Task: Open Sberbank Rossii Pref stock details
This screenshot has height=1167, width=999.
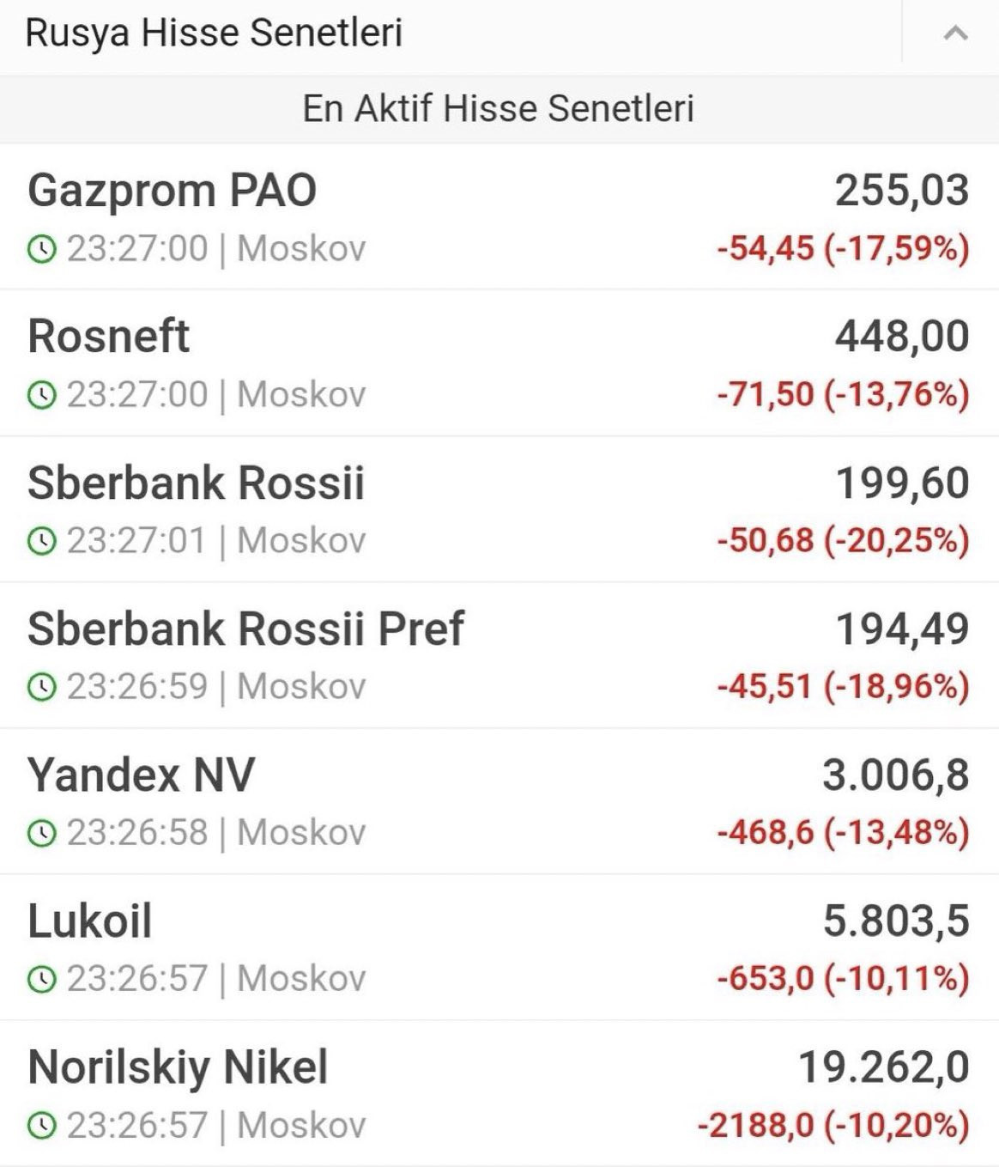Action: coord(245,628)
